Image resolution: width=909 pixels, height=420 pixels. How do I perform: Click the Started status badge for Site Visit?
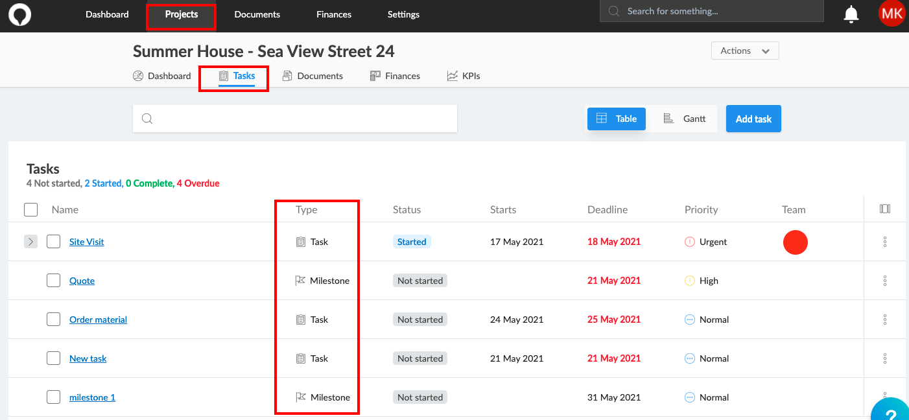412,242
